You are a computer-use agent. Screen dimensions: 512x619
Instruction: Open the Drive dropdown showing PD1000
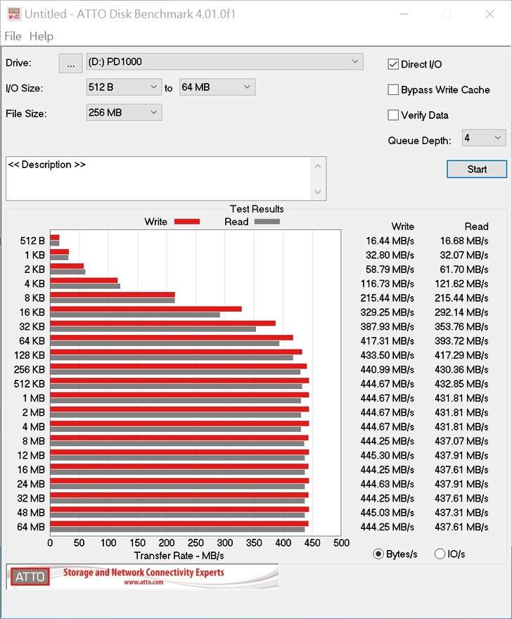coord(224,62)
